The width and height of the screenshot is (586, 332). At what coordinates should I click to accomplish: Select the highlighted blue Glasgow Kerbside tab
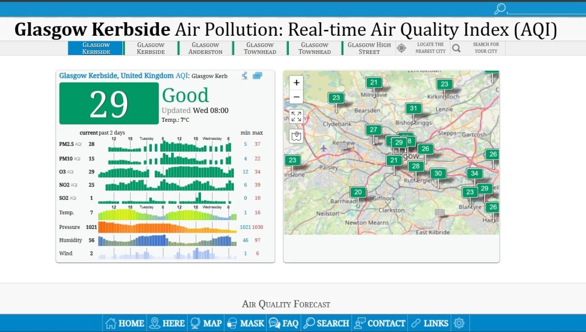pyautogui.click(x=96, y=48)
